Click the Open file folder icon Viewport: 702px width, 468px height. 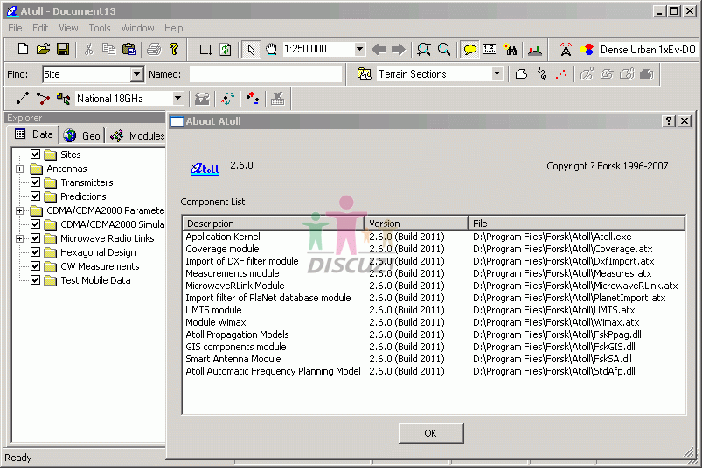[43, 50]
